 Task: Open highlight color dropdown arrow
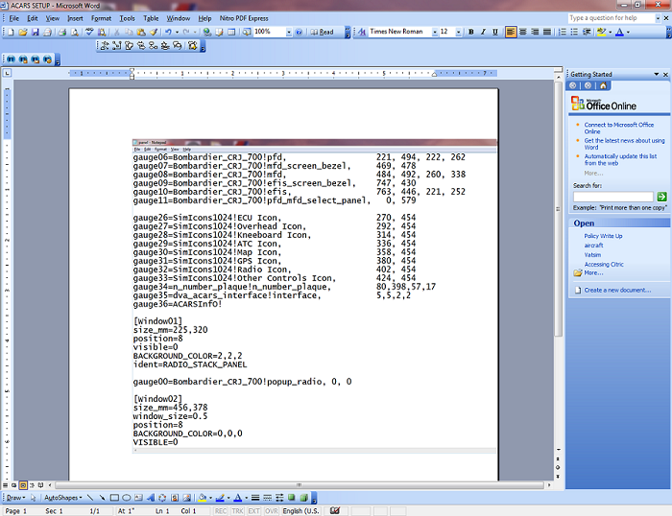click(x=610, y=32)
